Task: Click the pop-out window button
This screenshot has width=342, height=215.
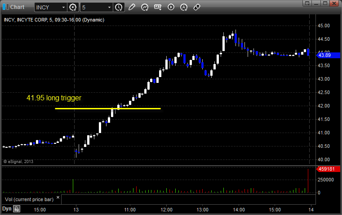Action: click(307, 3)
